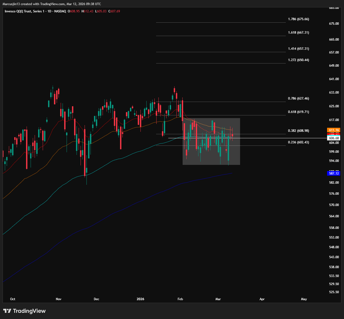Click the 'Oct' label on time axis
The image size is (344, 319).
point(13,299)
